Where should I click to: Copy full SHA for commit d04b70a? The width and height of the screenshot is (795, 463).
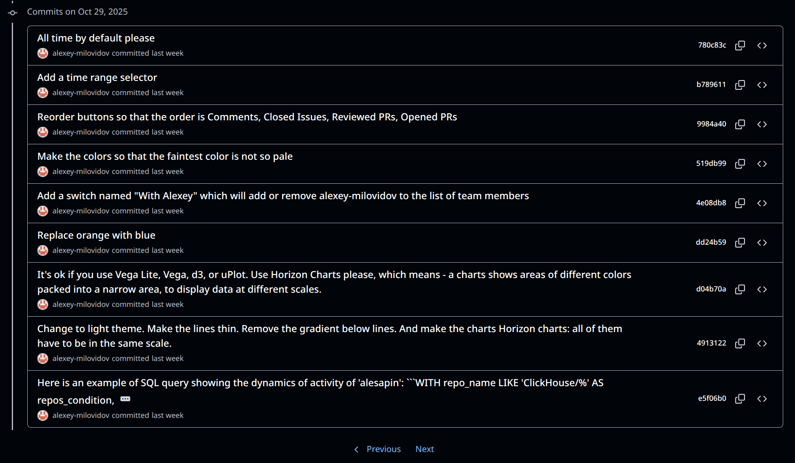coord(740,289)
